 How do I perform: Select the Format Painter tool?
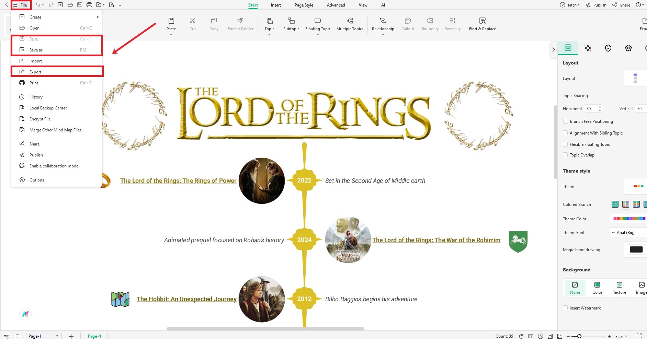coord(240,24)
